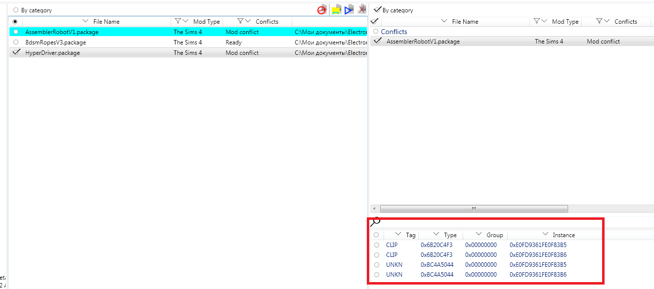Select BdsmRopesV3.package file name
This screenshot has width=654, height=289.
pos(55,42)
